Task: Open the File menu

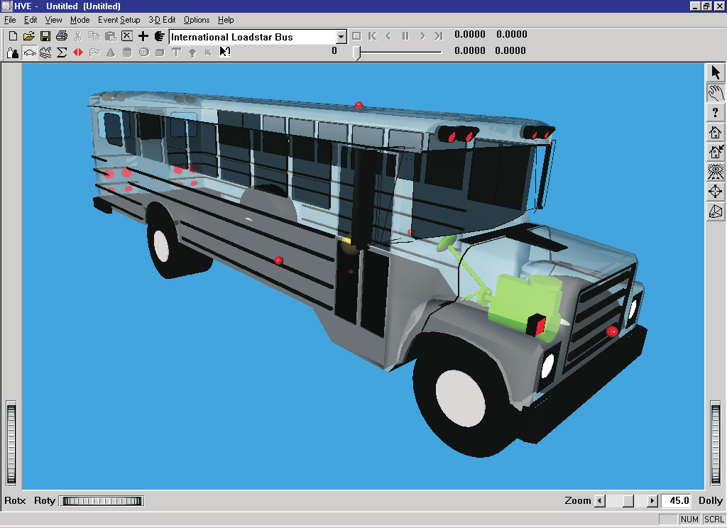Action: [10, 20]
